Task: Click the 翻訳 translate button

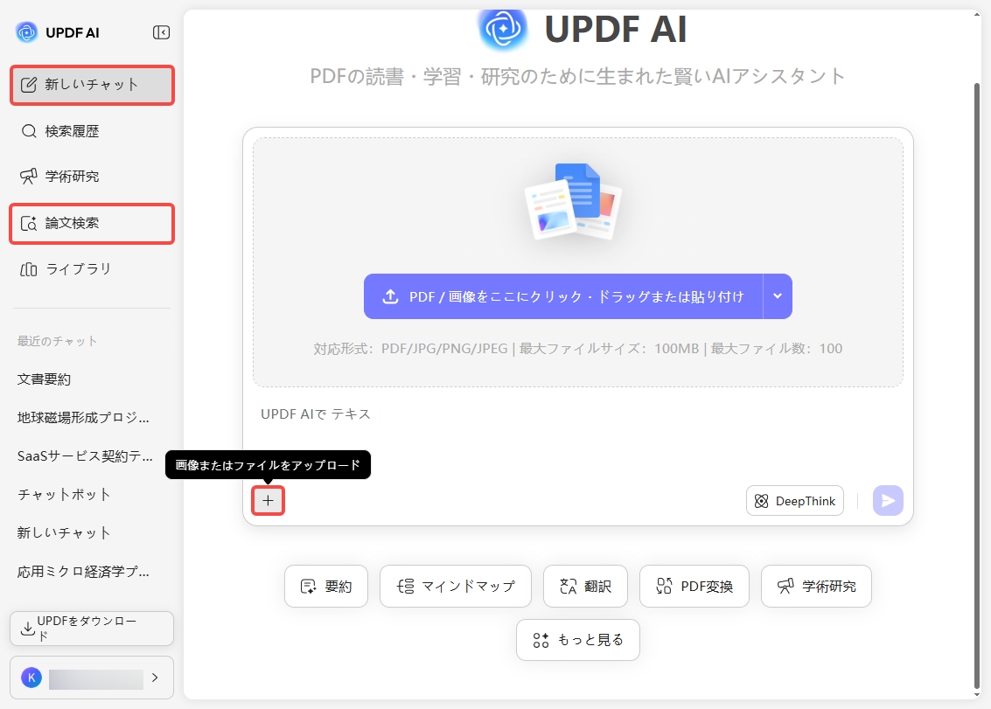Action: [584, 586]
